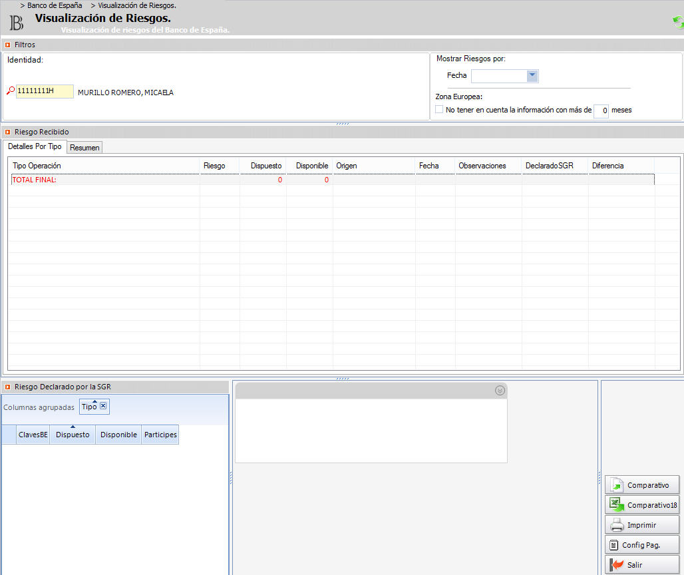Click the Imprimir button

(x=642, y=525)
